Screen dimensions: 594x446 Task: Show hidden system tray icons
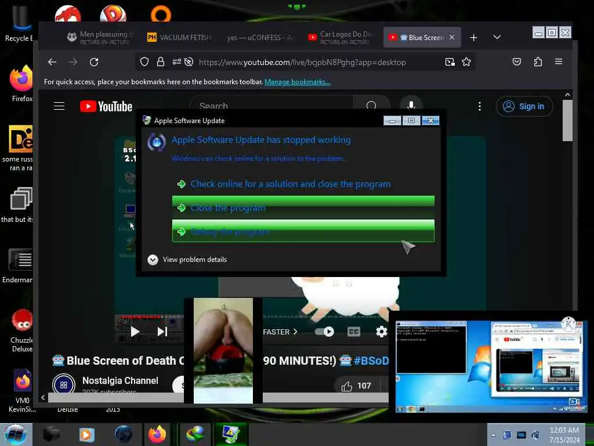493,436
